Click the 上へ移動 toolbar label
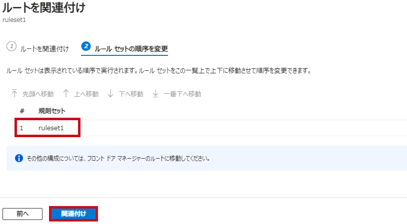Screen dimensions: 407x224 coord(86,94)
